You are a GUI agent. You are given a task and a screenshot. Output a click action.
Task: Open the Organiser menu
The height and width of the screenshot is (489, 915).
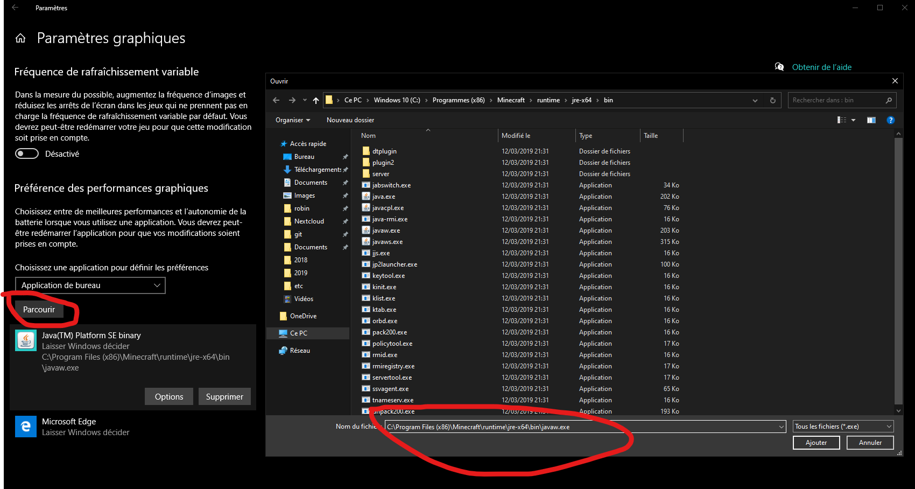(x=292, y=120)
